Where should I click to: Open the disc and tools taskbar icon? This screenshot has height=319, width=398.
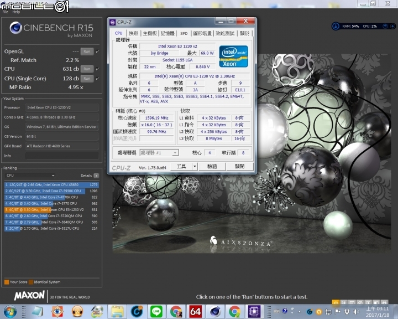(x=97, y=312)
